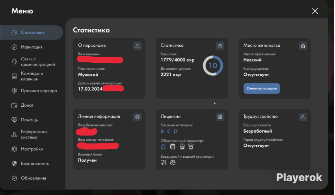The width and height of the screenshot is (335, 195).
Task: Click Отсутствует under Вид имущества
Action: pos(256,75)
